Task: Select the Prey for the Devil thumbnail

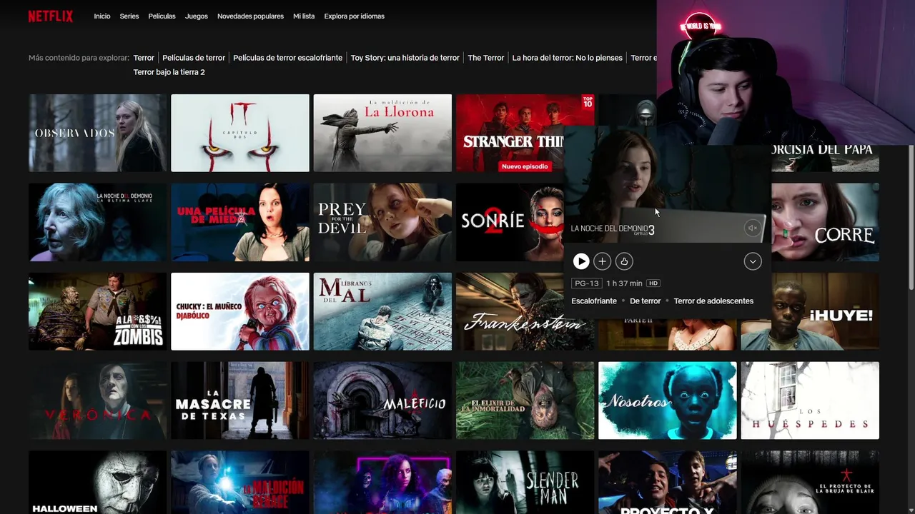Action: [382, 222]
